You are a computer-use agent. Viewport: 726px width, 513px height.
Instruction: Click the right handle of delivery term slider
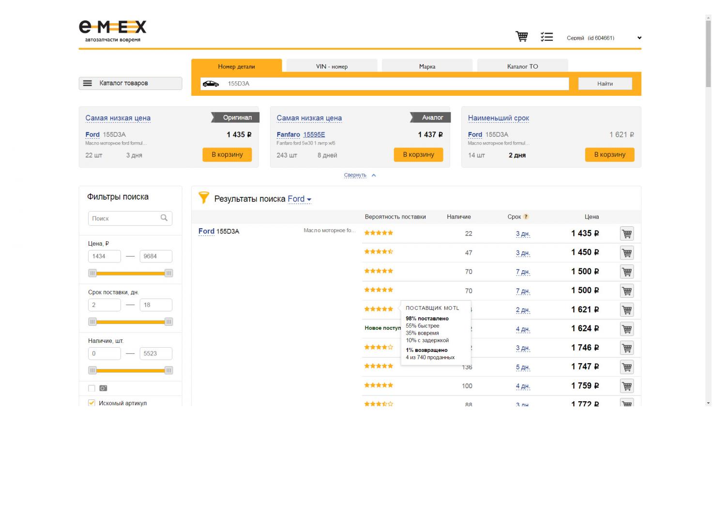click(x=168, y=322)
